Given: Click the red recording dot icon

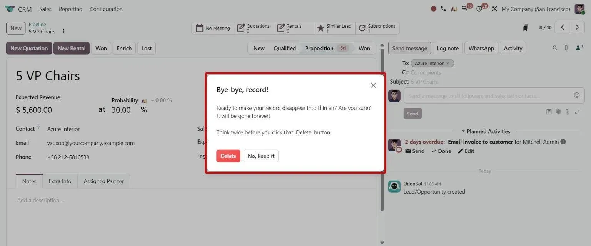Looking at the screenshot, I should click(x=433, y=9).
